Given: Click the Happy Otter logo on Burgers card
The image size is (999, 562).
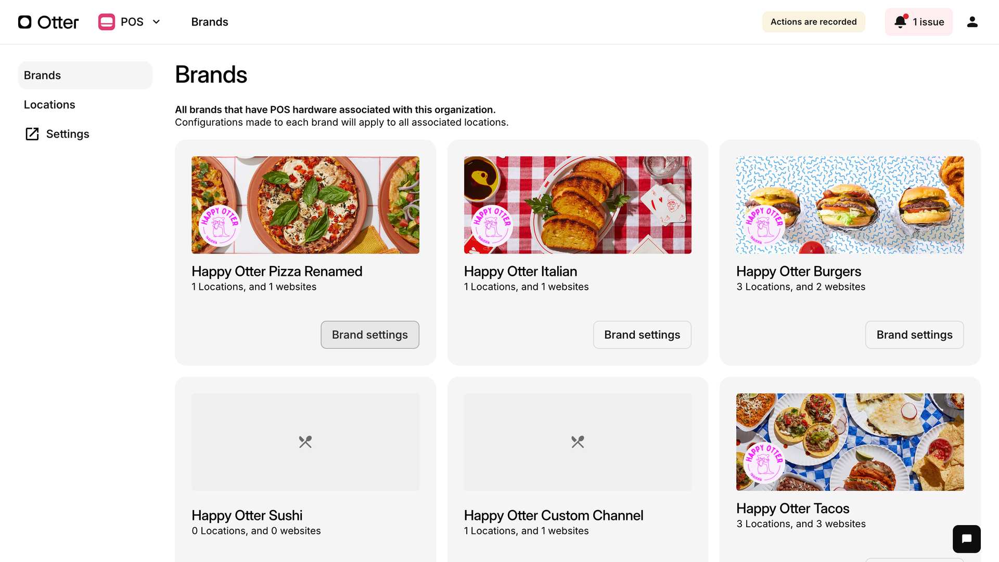Looking at the screenshot, I should click(x=764, y=226).
